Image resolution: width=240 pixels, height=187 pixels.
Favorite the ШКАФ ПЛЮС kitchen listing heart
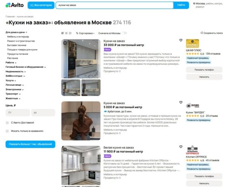coord(181,40)
